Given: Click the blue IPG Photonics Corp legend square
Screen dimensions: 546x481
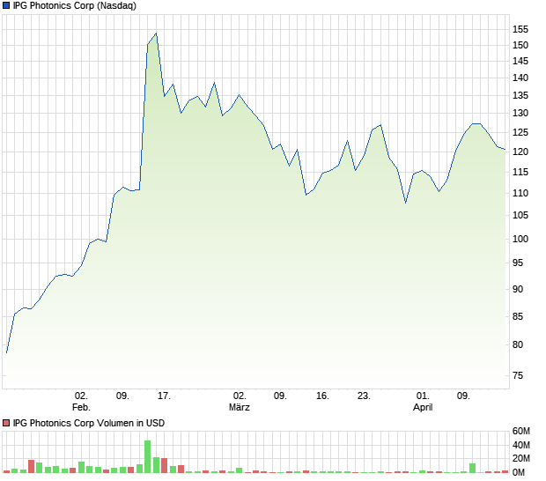Looking at the screenshot, I should [6, 5].
